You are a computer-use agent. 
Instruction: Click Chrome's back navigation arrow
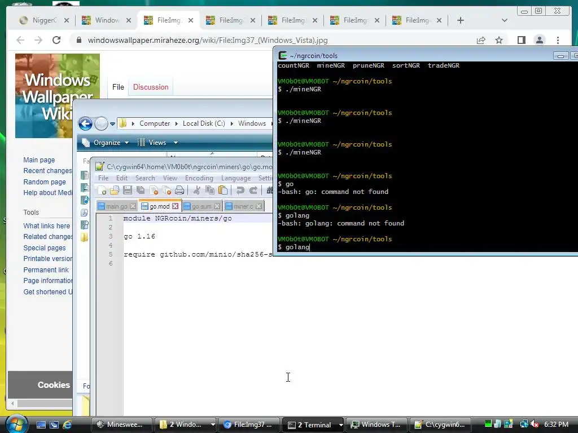[x=20, y=40]
